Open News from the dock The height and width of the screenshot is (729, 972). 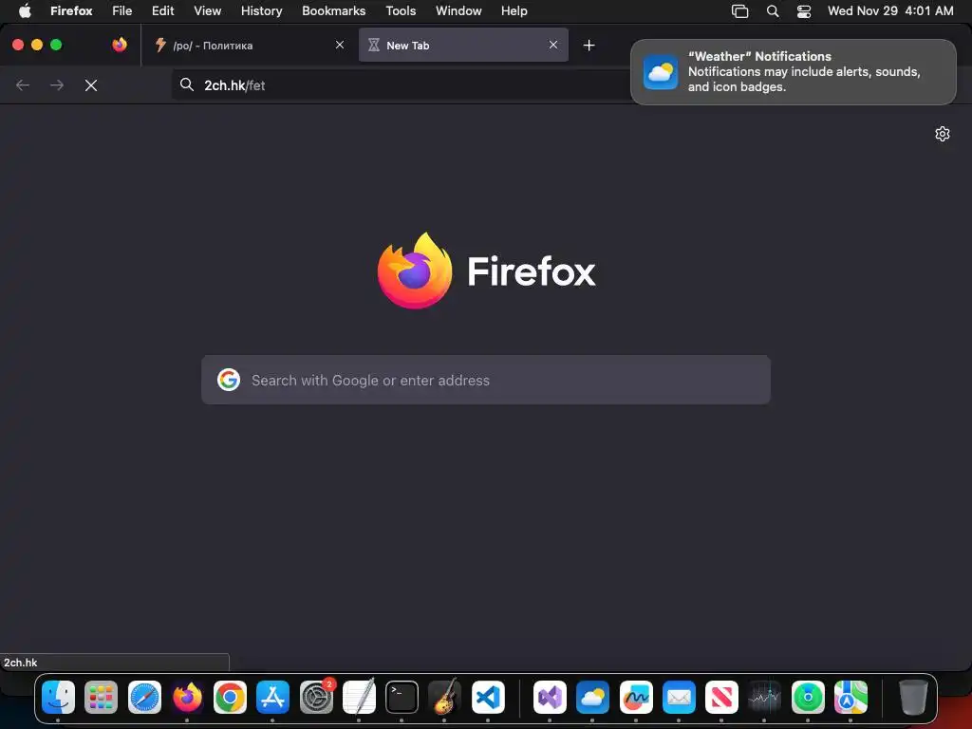coord(721,698)
